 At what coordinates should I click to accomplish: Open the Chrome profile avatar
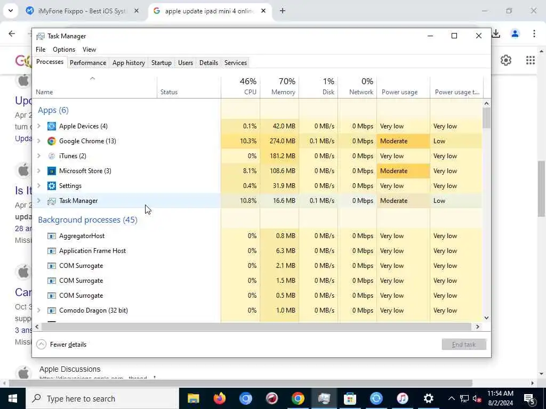[x=515, y=34]
